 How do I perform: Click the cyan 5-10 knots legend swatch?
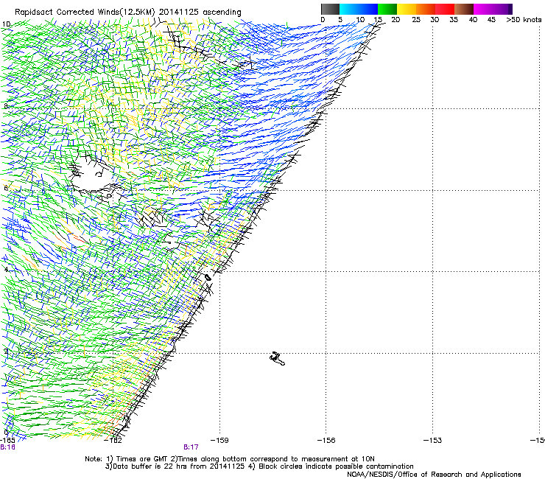349,9
